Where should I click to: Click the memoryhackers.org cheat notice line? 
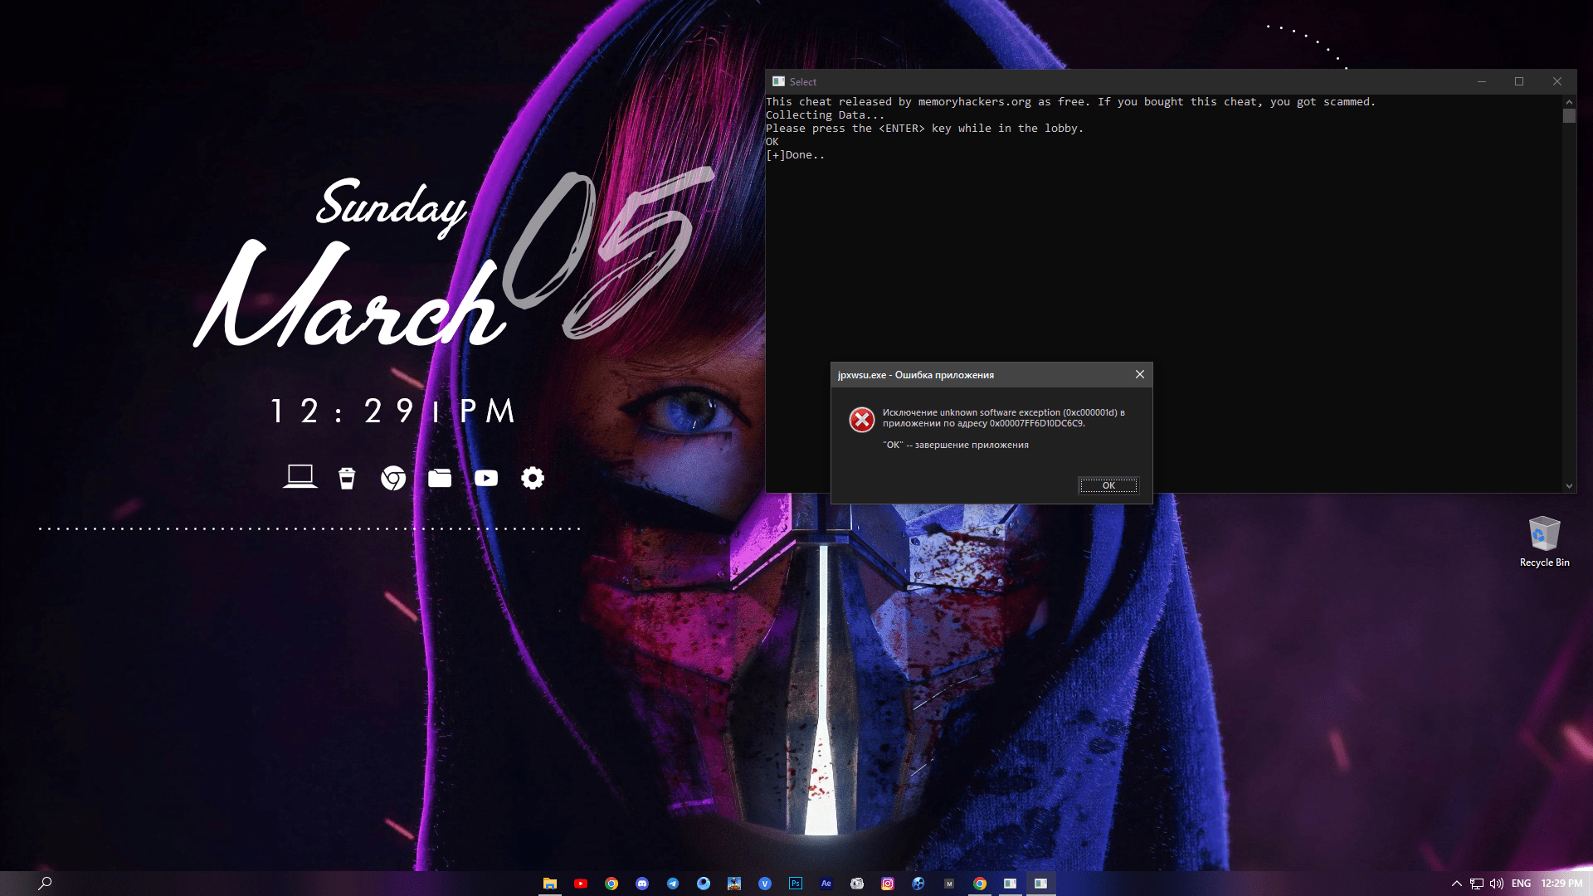1070,102
